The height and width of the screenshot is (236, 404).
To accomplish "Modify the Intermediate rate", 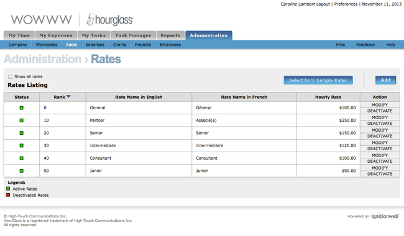I will [x=380, y=143].
